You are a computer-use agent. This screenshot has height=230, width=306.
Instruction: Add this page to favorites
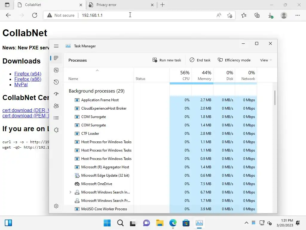coord(230,15)
